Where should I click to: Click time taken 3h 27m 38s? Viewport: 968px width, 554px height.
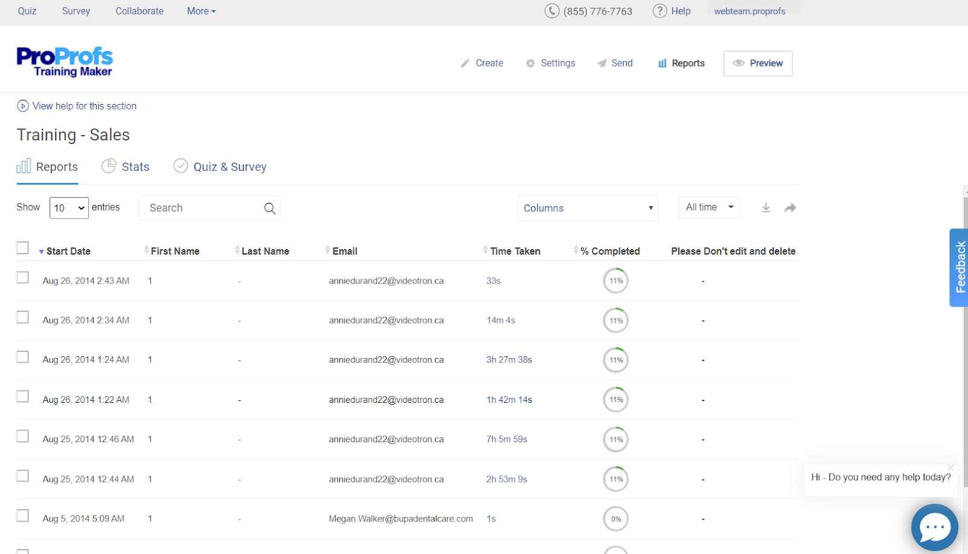[509, 359]
